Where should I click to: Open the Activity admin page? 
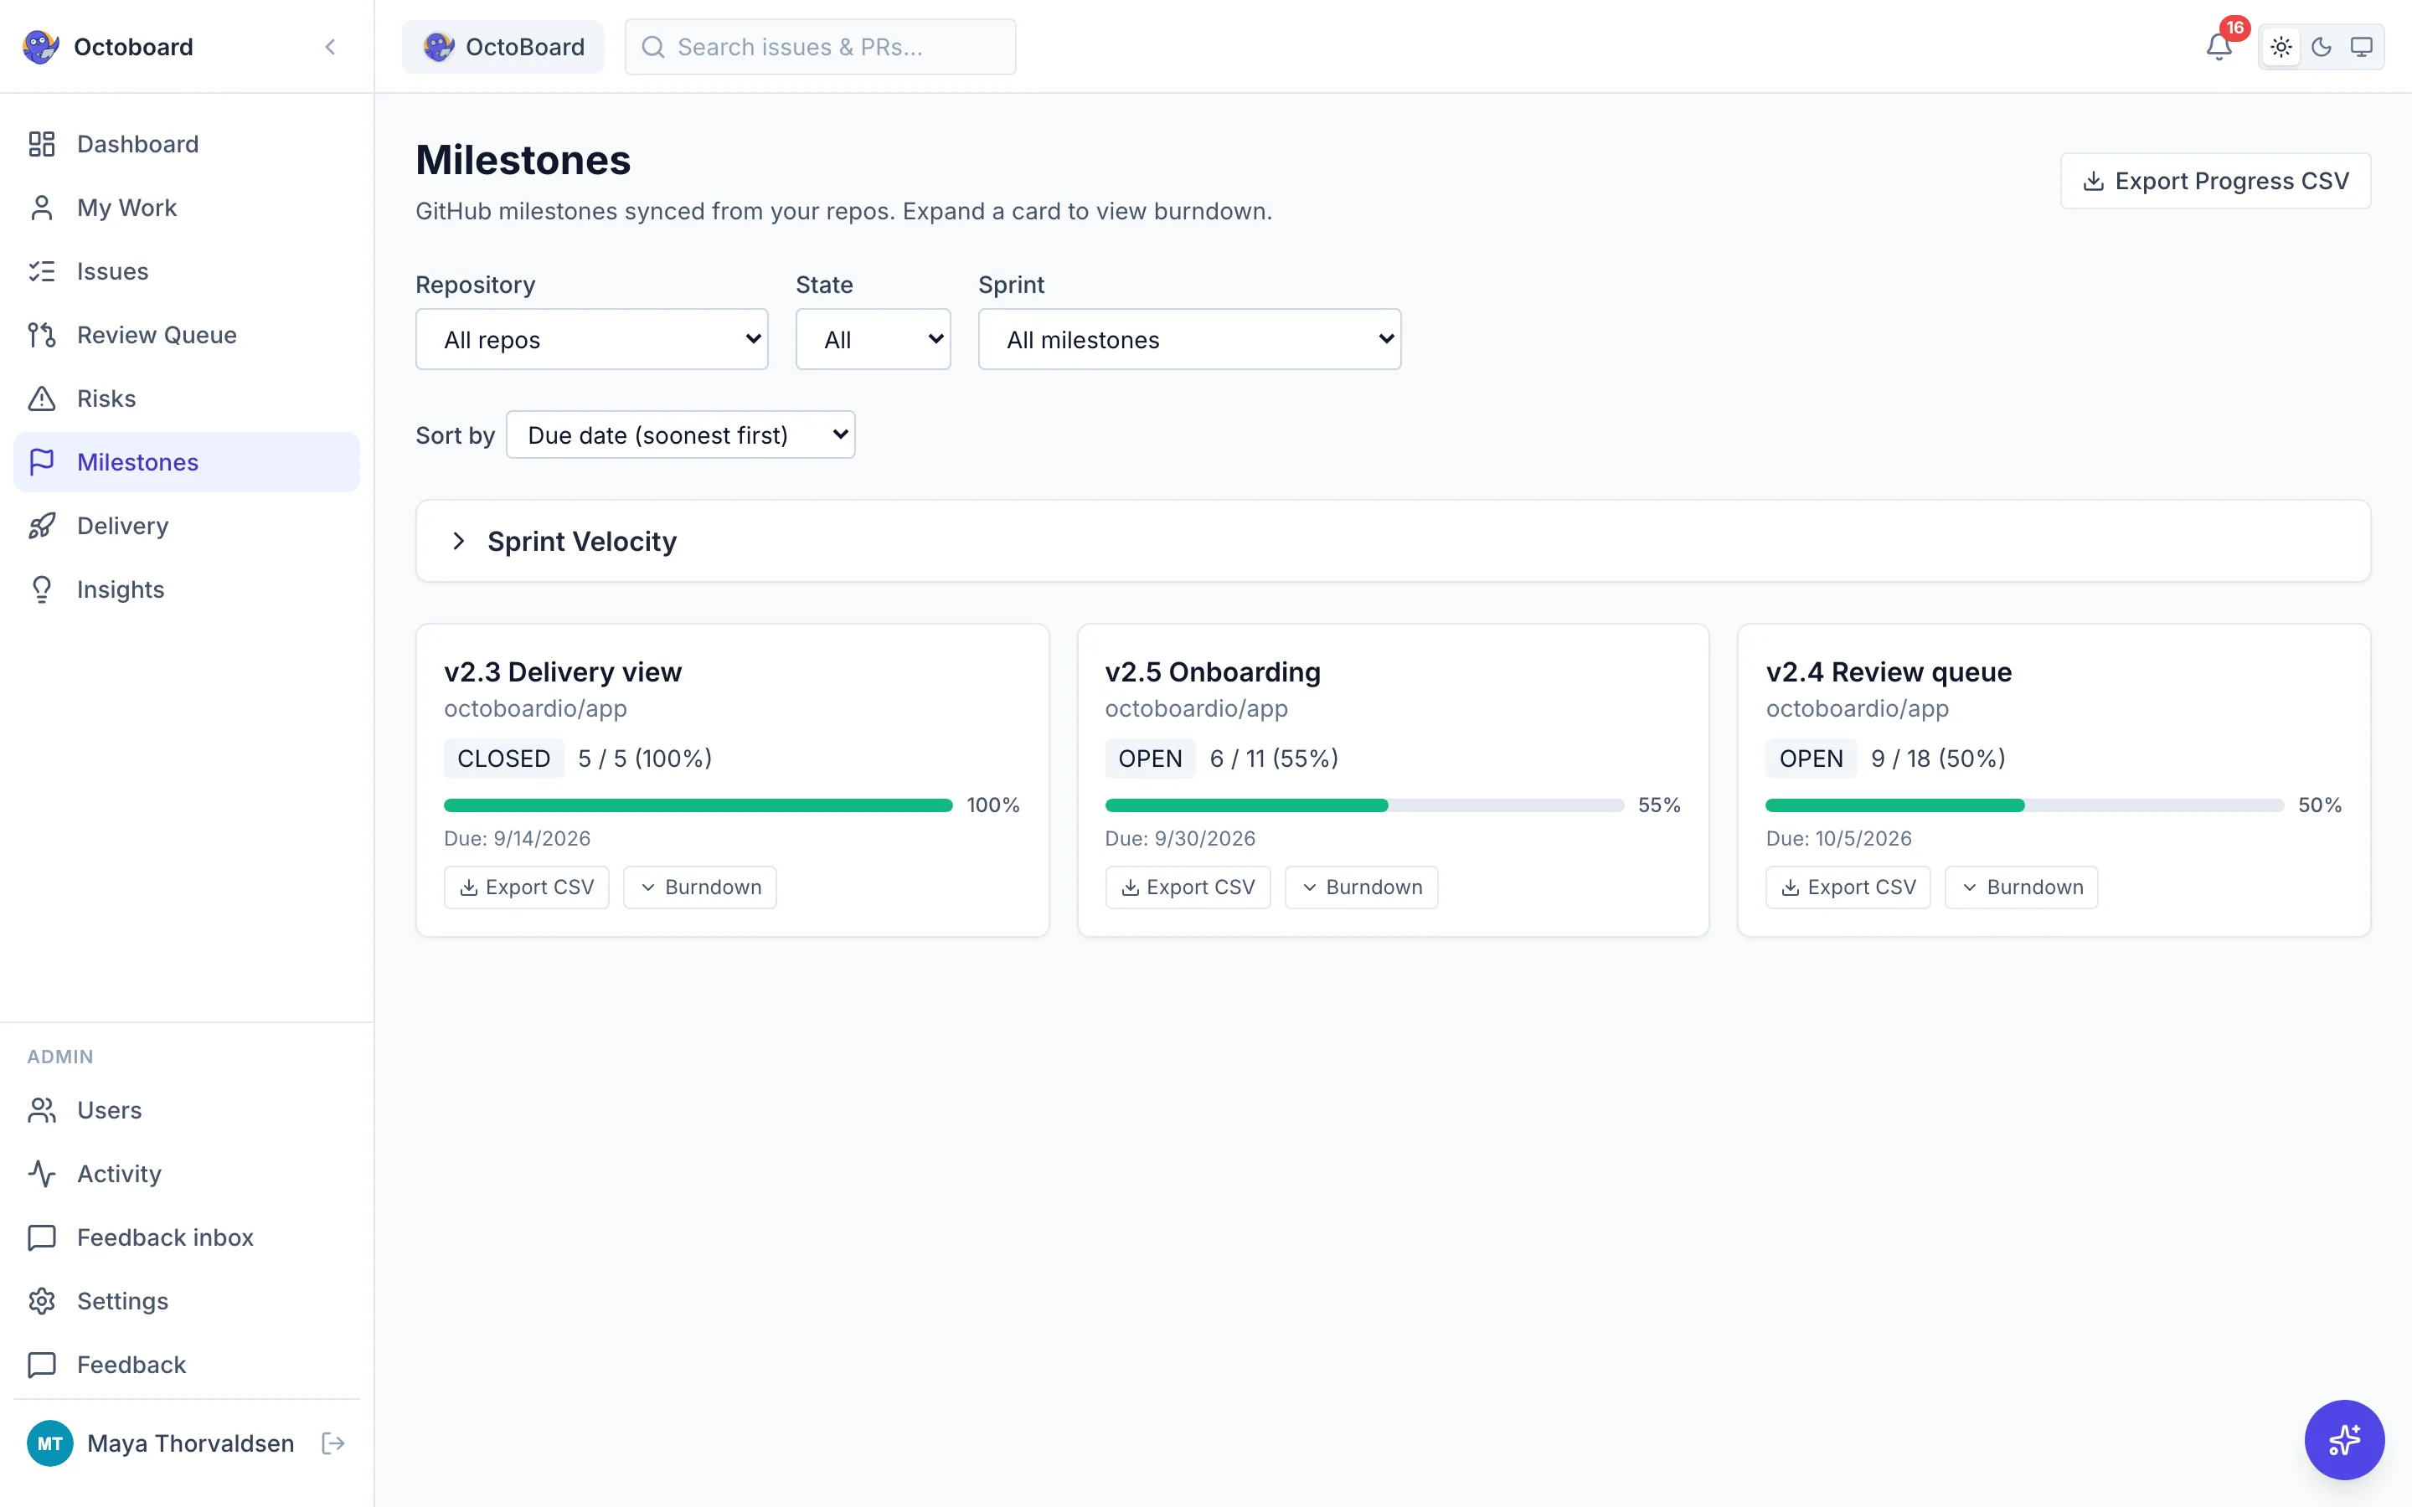[187, 1173]
